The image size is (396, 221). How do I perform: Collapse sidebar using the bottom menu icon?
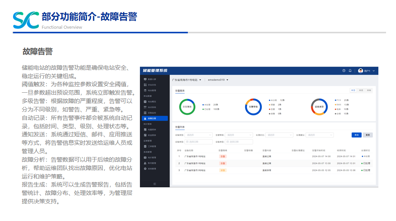[x=154, y=184]
